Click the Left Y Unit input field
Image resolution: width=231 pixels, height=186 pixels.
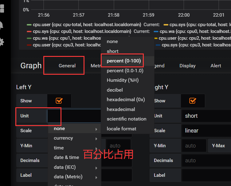[x=74, y=116]
